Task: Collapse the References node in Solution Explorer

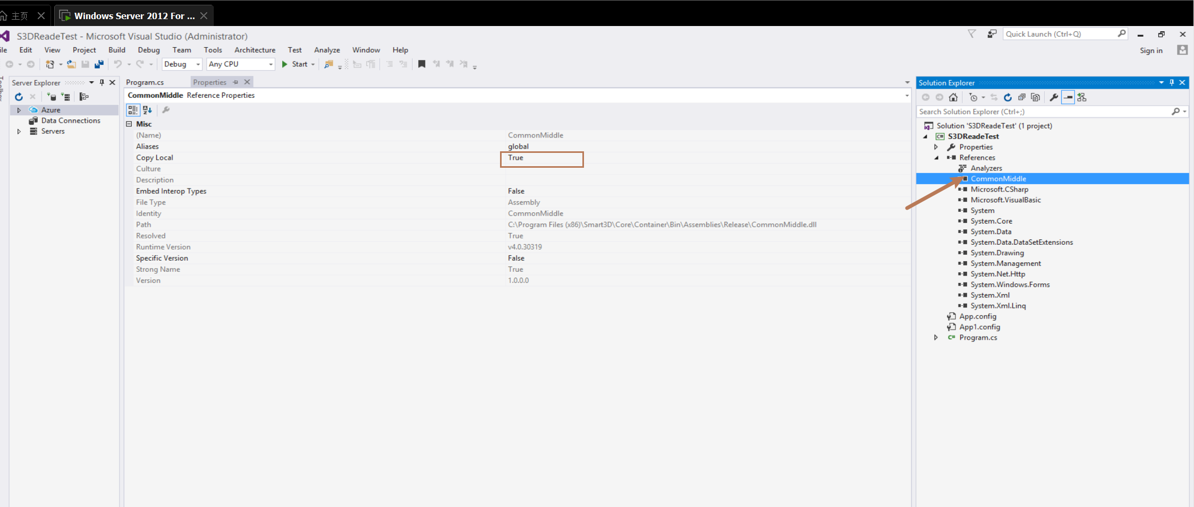Action: (936, 158)
